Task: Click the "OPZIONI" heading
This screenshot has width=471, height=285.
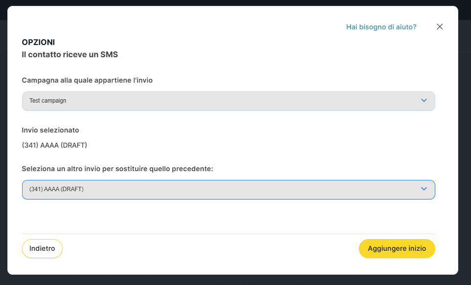Action: click(38, 42)
